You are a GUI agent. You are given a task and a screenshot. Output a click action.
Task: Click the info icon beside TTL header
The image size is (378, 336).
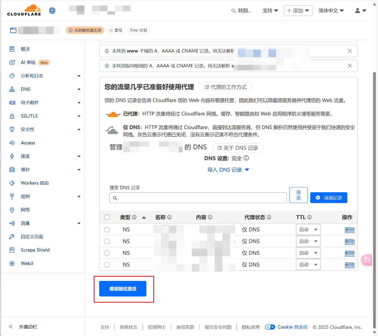click(x=309, y=217)
